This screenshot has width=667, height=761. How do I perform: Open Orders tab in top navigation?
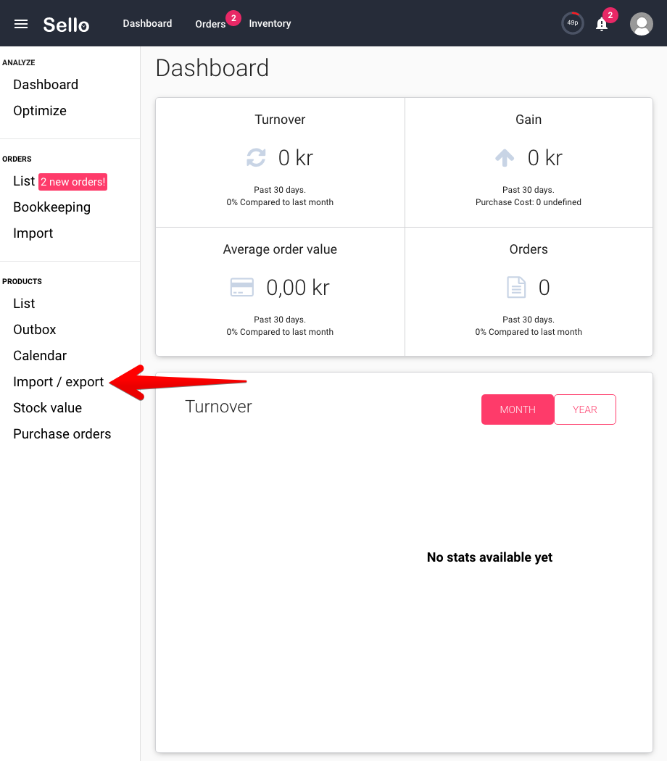tap(210, 24)
